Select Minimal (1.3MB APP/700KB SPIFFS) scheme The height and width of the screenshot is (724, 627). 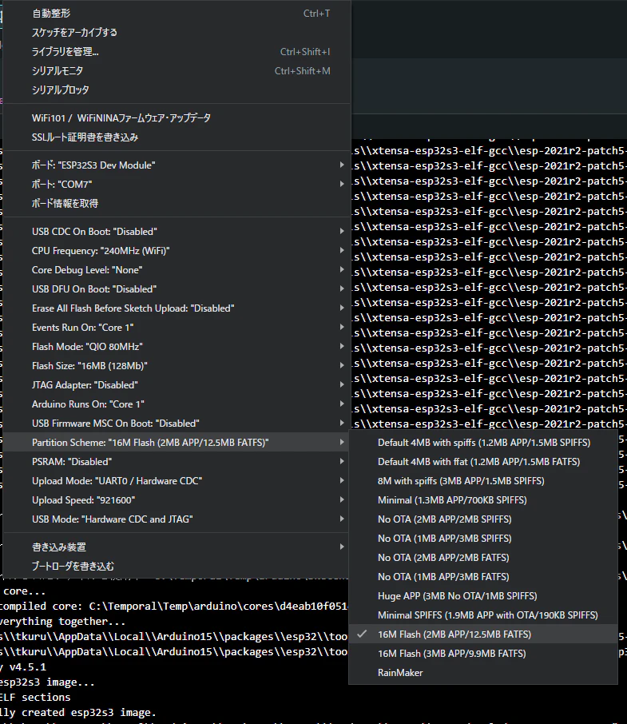point(483,500)
